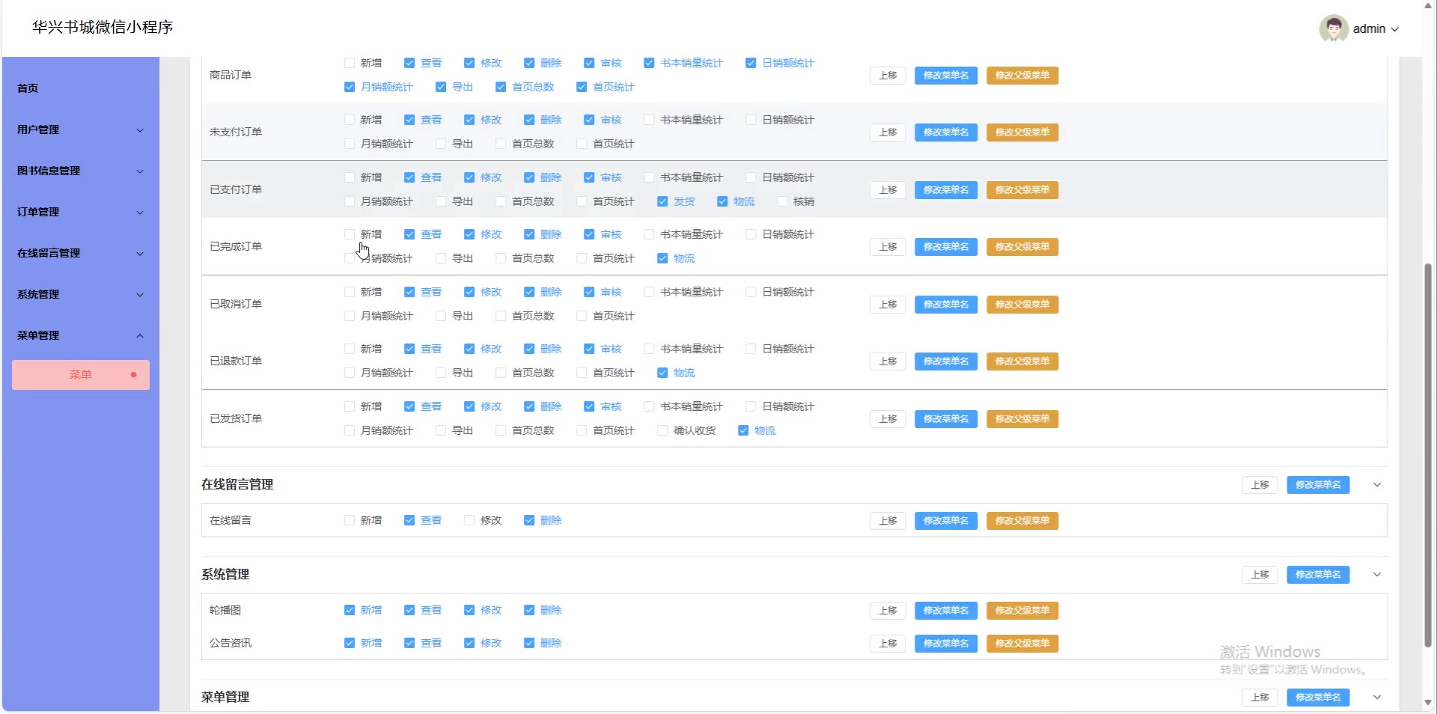Check 修改 permission for 在线留言
This screenshot has height=714, width=1437.
click(469, 520)
